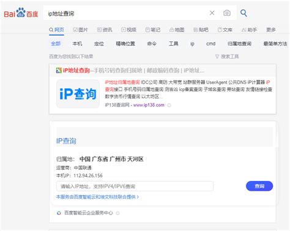Select the 归属地查询 filter

point(239,43)
